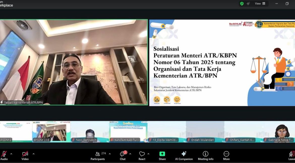This screenshot has width=295, height=163.
Task: Expand reactions options chevron
Action: pyautogui.click(x=149, y=154)
